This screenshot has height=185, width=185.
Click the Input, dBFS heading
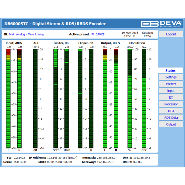pyautogui.click(x=14, y=43)
